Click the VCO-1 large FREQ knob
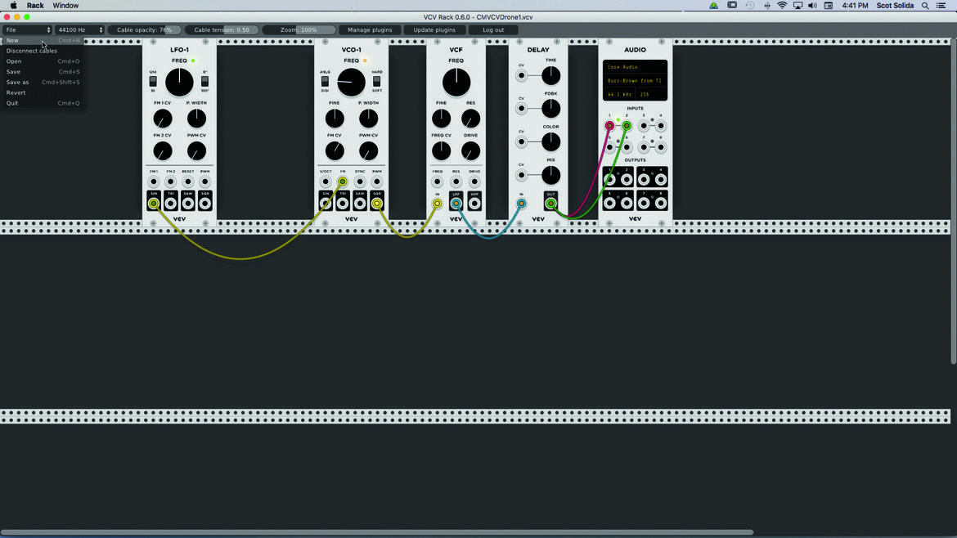This screenshot has width=957, height=538. point(352,83)
